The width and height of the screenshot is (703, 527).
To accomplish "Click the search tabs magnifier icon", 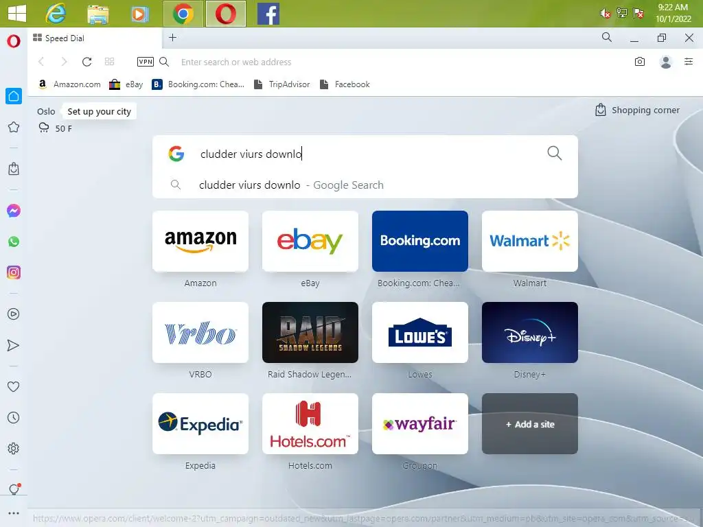I will click(607, 38).
